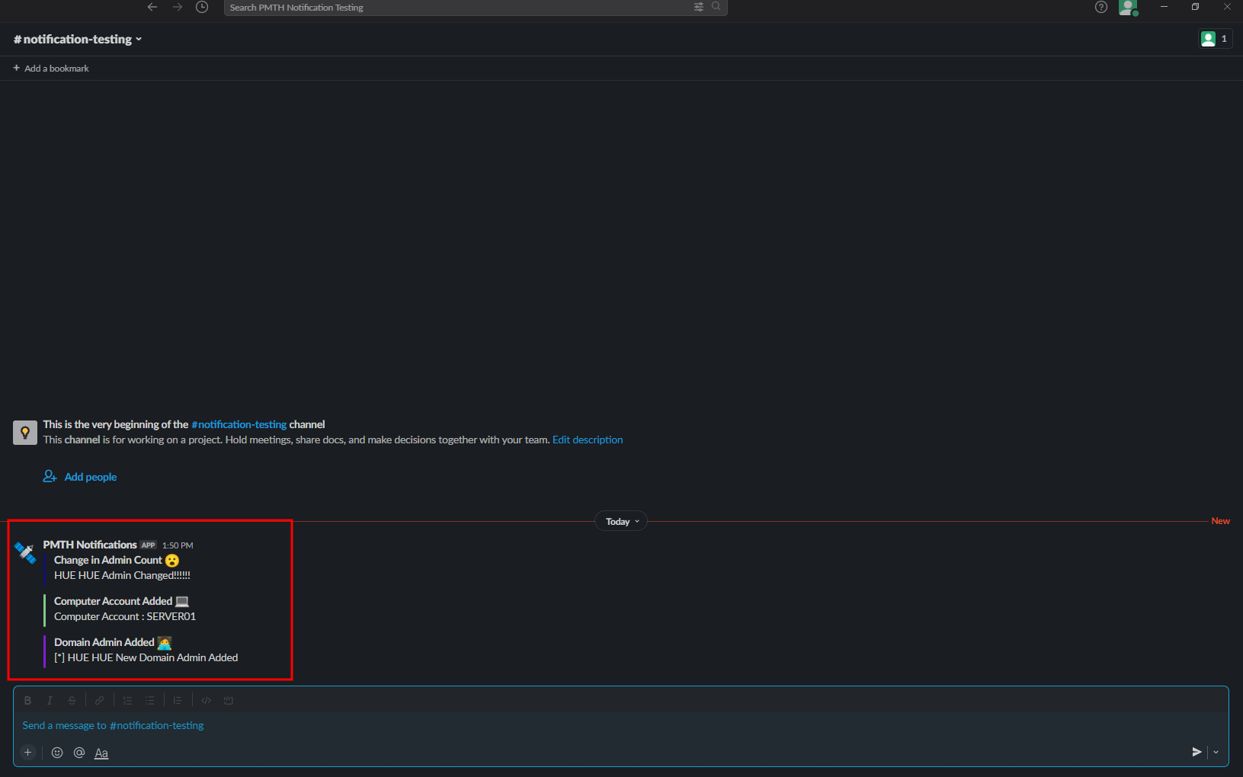Toggle bulleted list formatting
This screenshot has height=777, width=1243.
click(149, 701)
